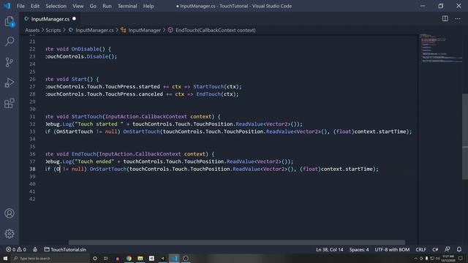This screenshot has width=468, height=263.
Task: Open the Run menu
Action: coord(107,6)
